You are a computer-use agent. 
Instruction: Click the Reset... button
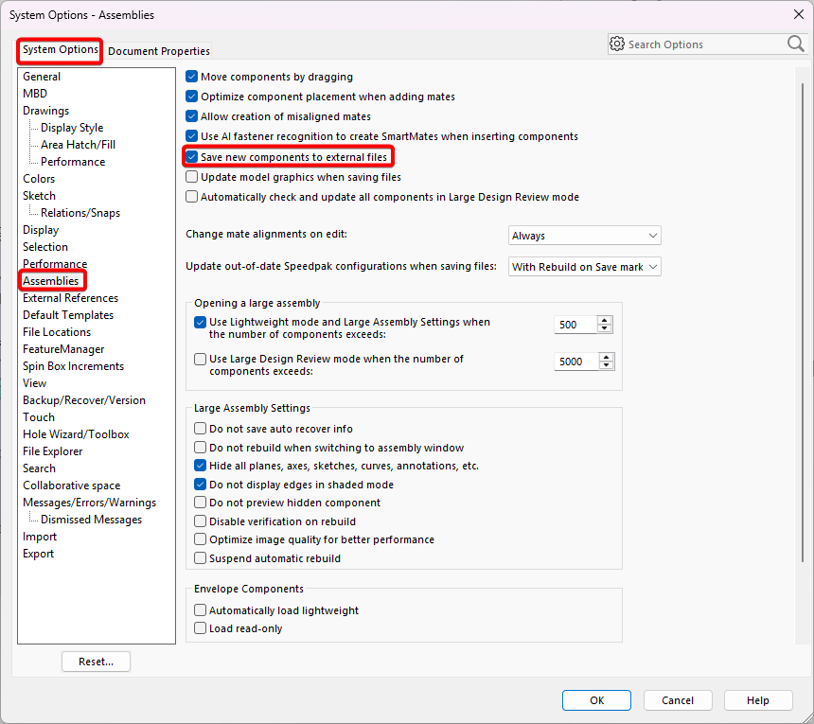pos(96,662)
